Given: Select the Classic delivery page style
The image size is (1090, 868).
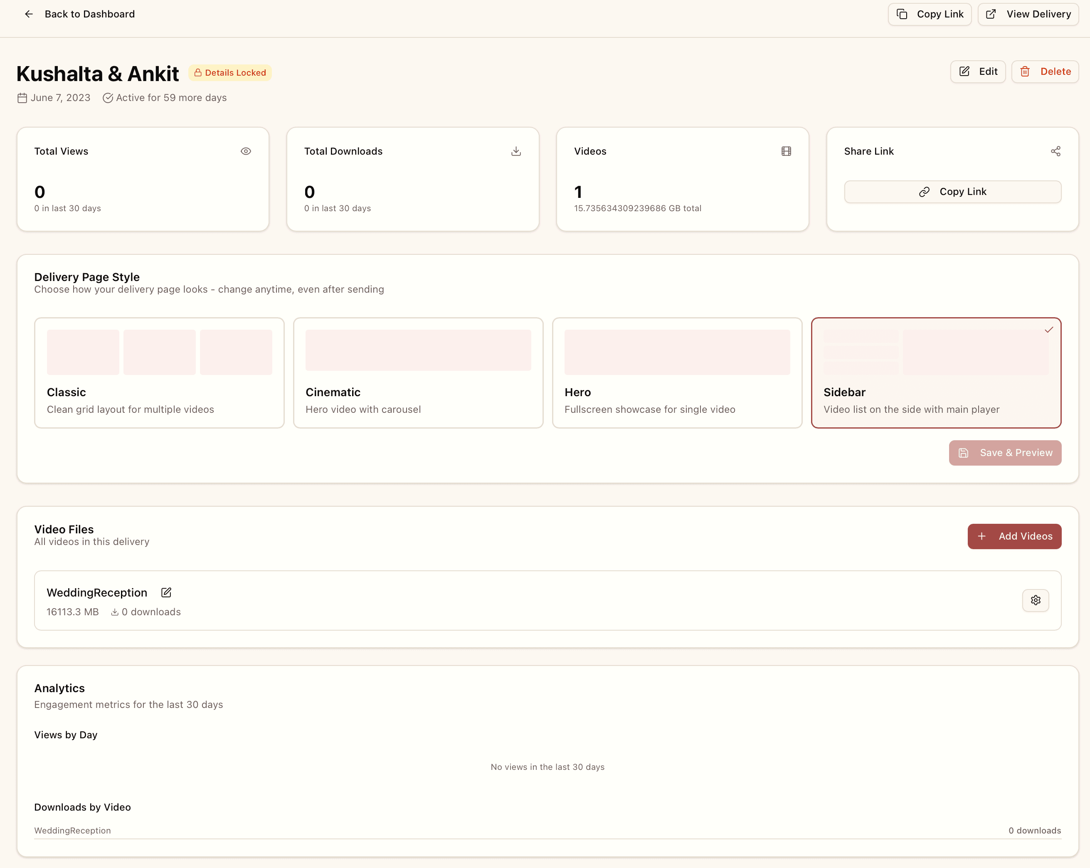Looking at the screenshot, I should coord(159,373).
